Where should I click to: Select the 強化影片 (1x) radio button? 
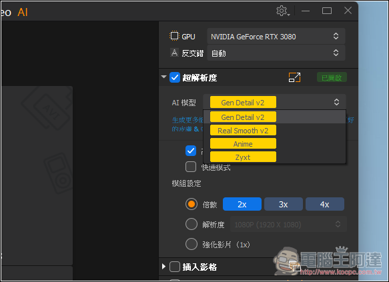pos(191,244)
